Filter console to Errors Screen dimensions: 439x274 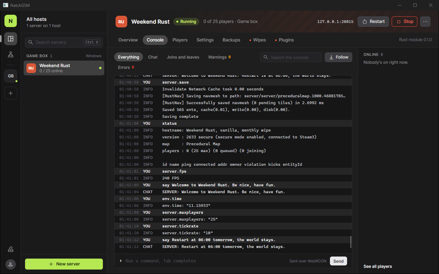tap(126, 67)
